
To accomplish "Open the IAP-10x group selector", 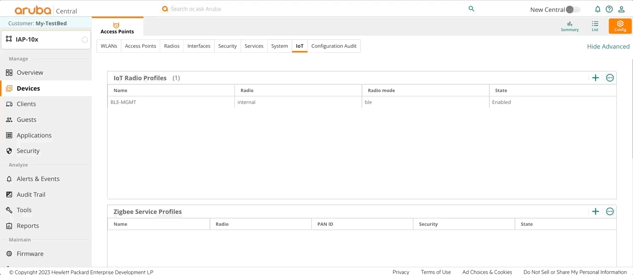I will click(x=46, y=39).
